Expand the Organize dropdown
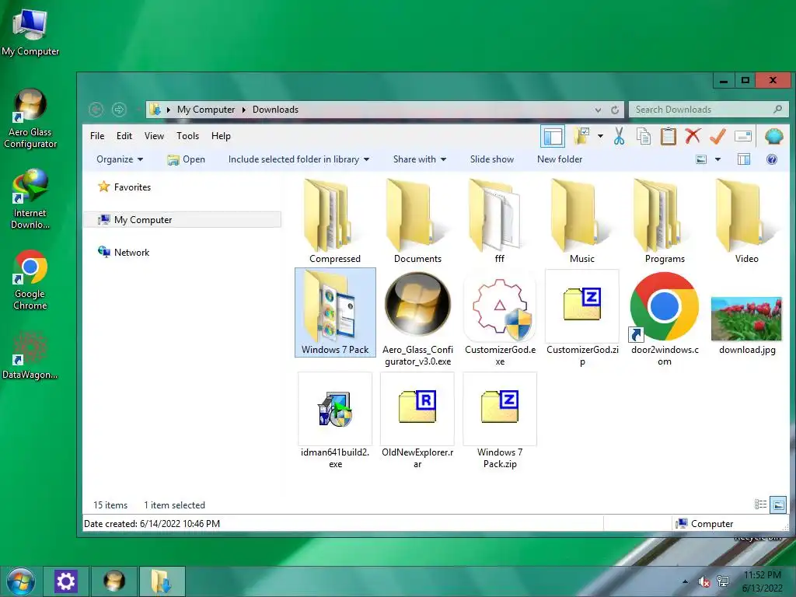Image resolution: width=796 pixels, height=597 pixels. coord(120,159)
